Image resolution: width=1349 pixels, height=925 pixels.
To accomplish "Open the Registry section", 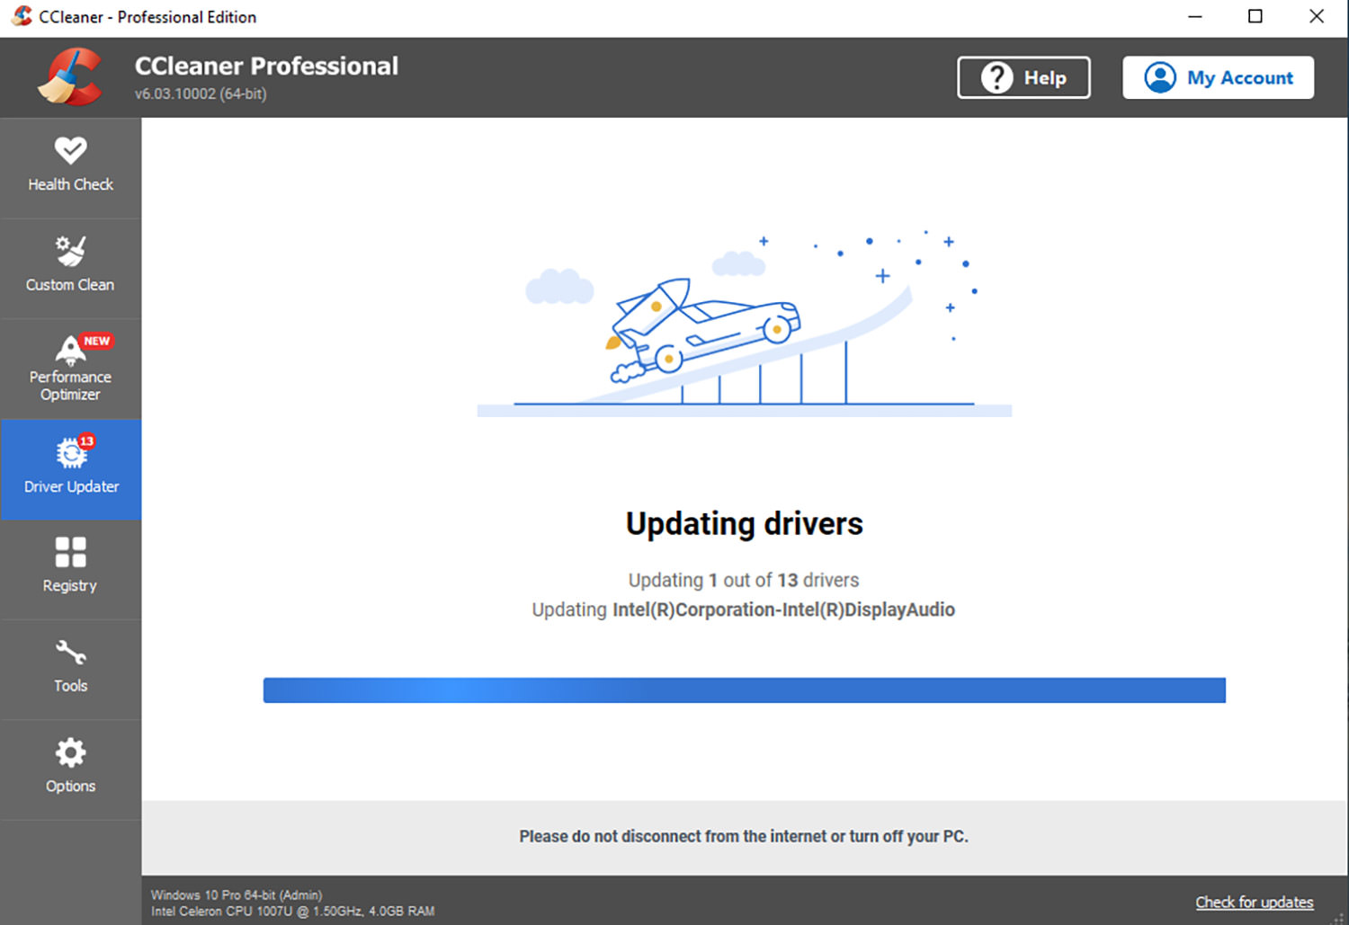I will 70,569.
